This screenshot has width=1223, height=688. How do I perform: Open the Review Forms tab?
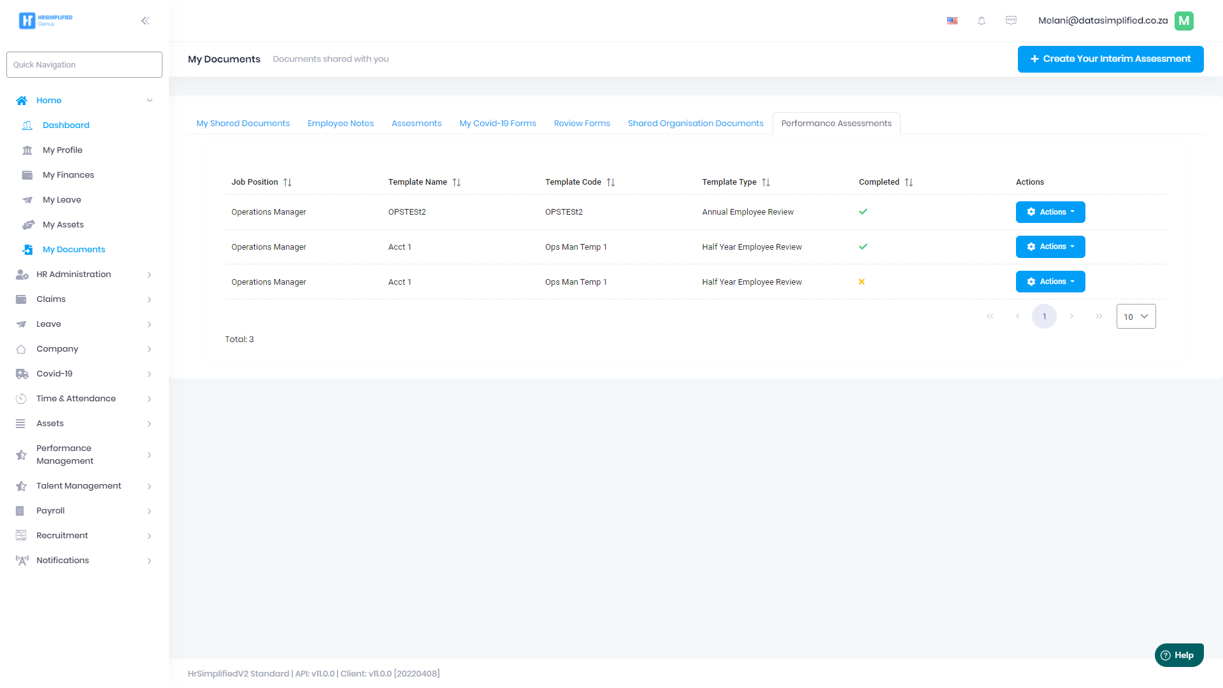[x=582, y=124]
